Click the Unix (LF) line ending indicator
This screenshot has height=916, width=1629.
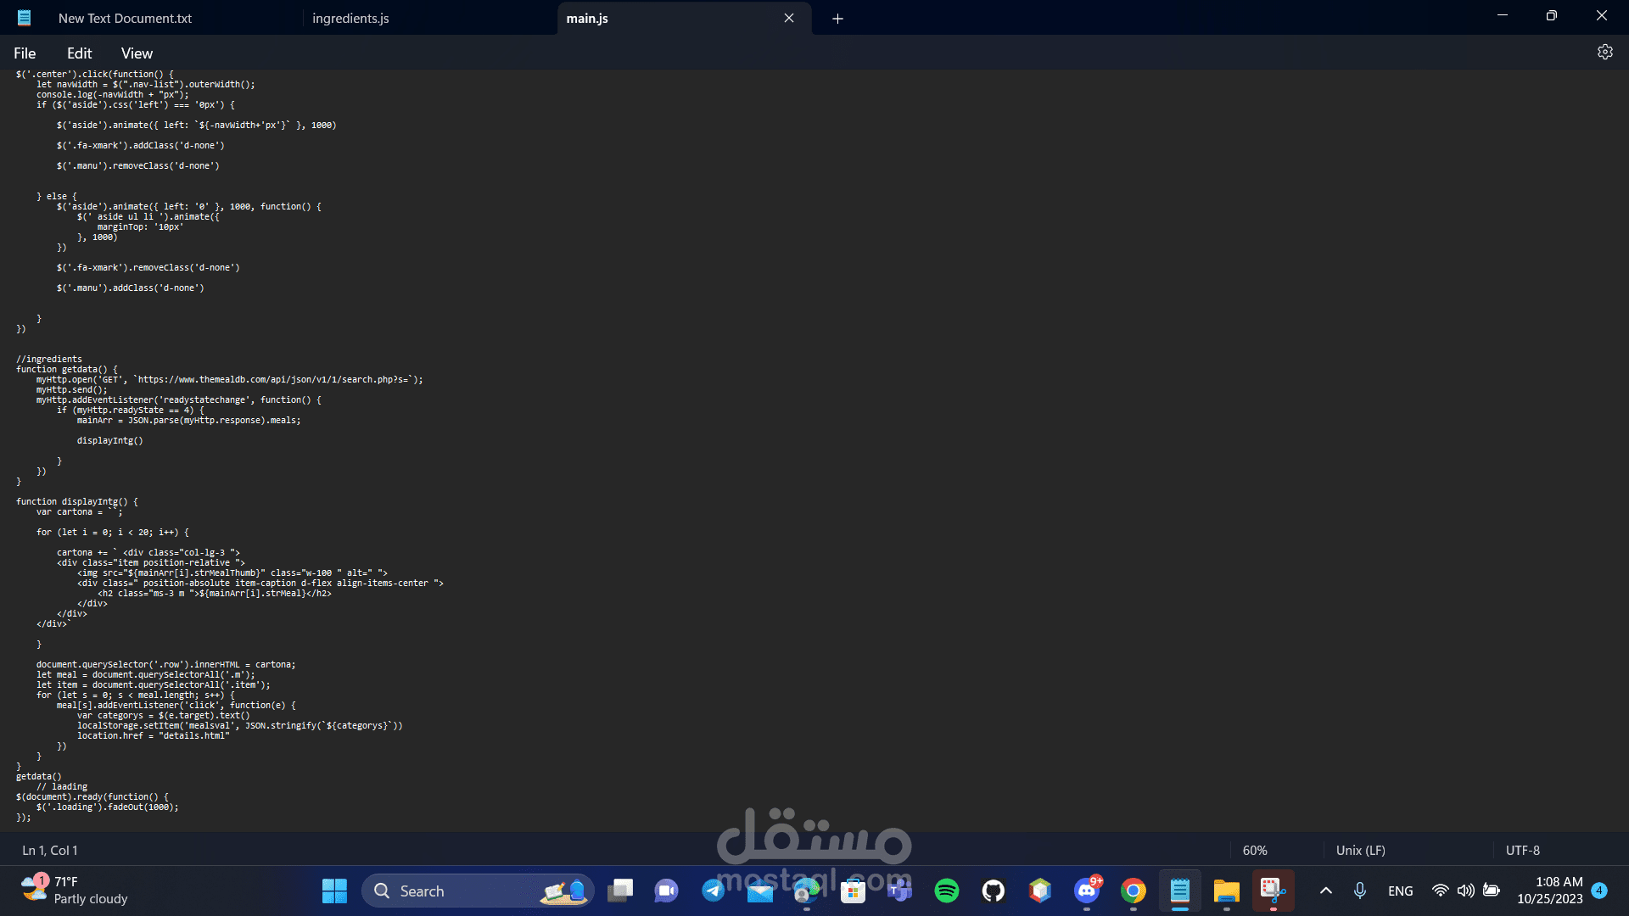pyautogui.click(x=1360, y=850)
